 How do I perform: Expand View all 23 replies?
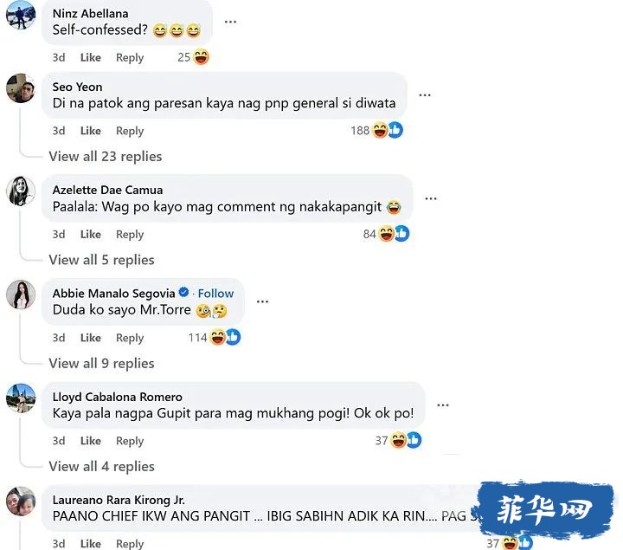point(106,156)
